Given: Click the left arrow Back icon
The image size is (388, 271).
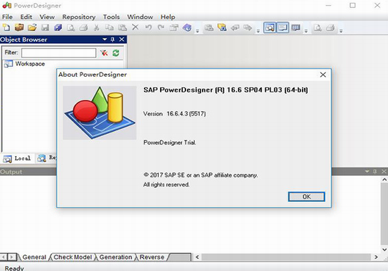Looking at the screenshot, I should point(235,27).
